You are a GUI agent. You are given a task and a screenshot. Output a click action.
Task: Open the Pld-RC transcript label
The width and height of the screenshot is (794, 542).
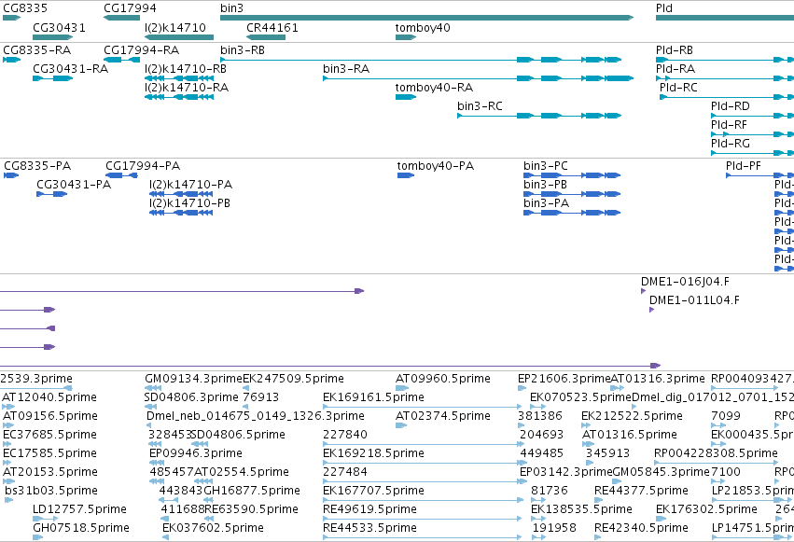[x=678, y=88]
